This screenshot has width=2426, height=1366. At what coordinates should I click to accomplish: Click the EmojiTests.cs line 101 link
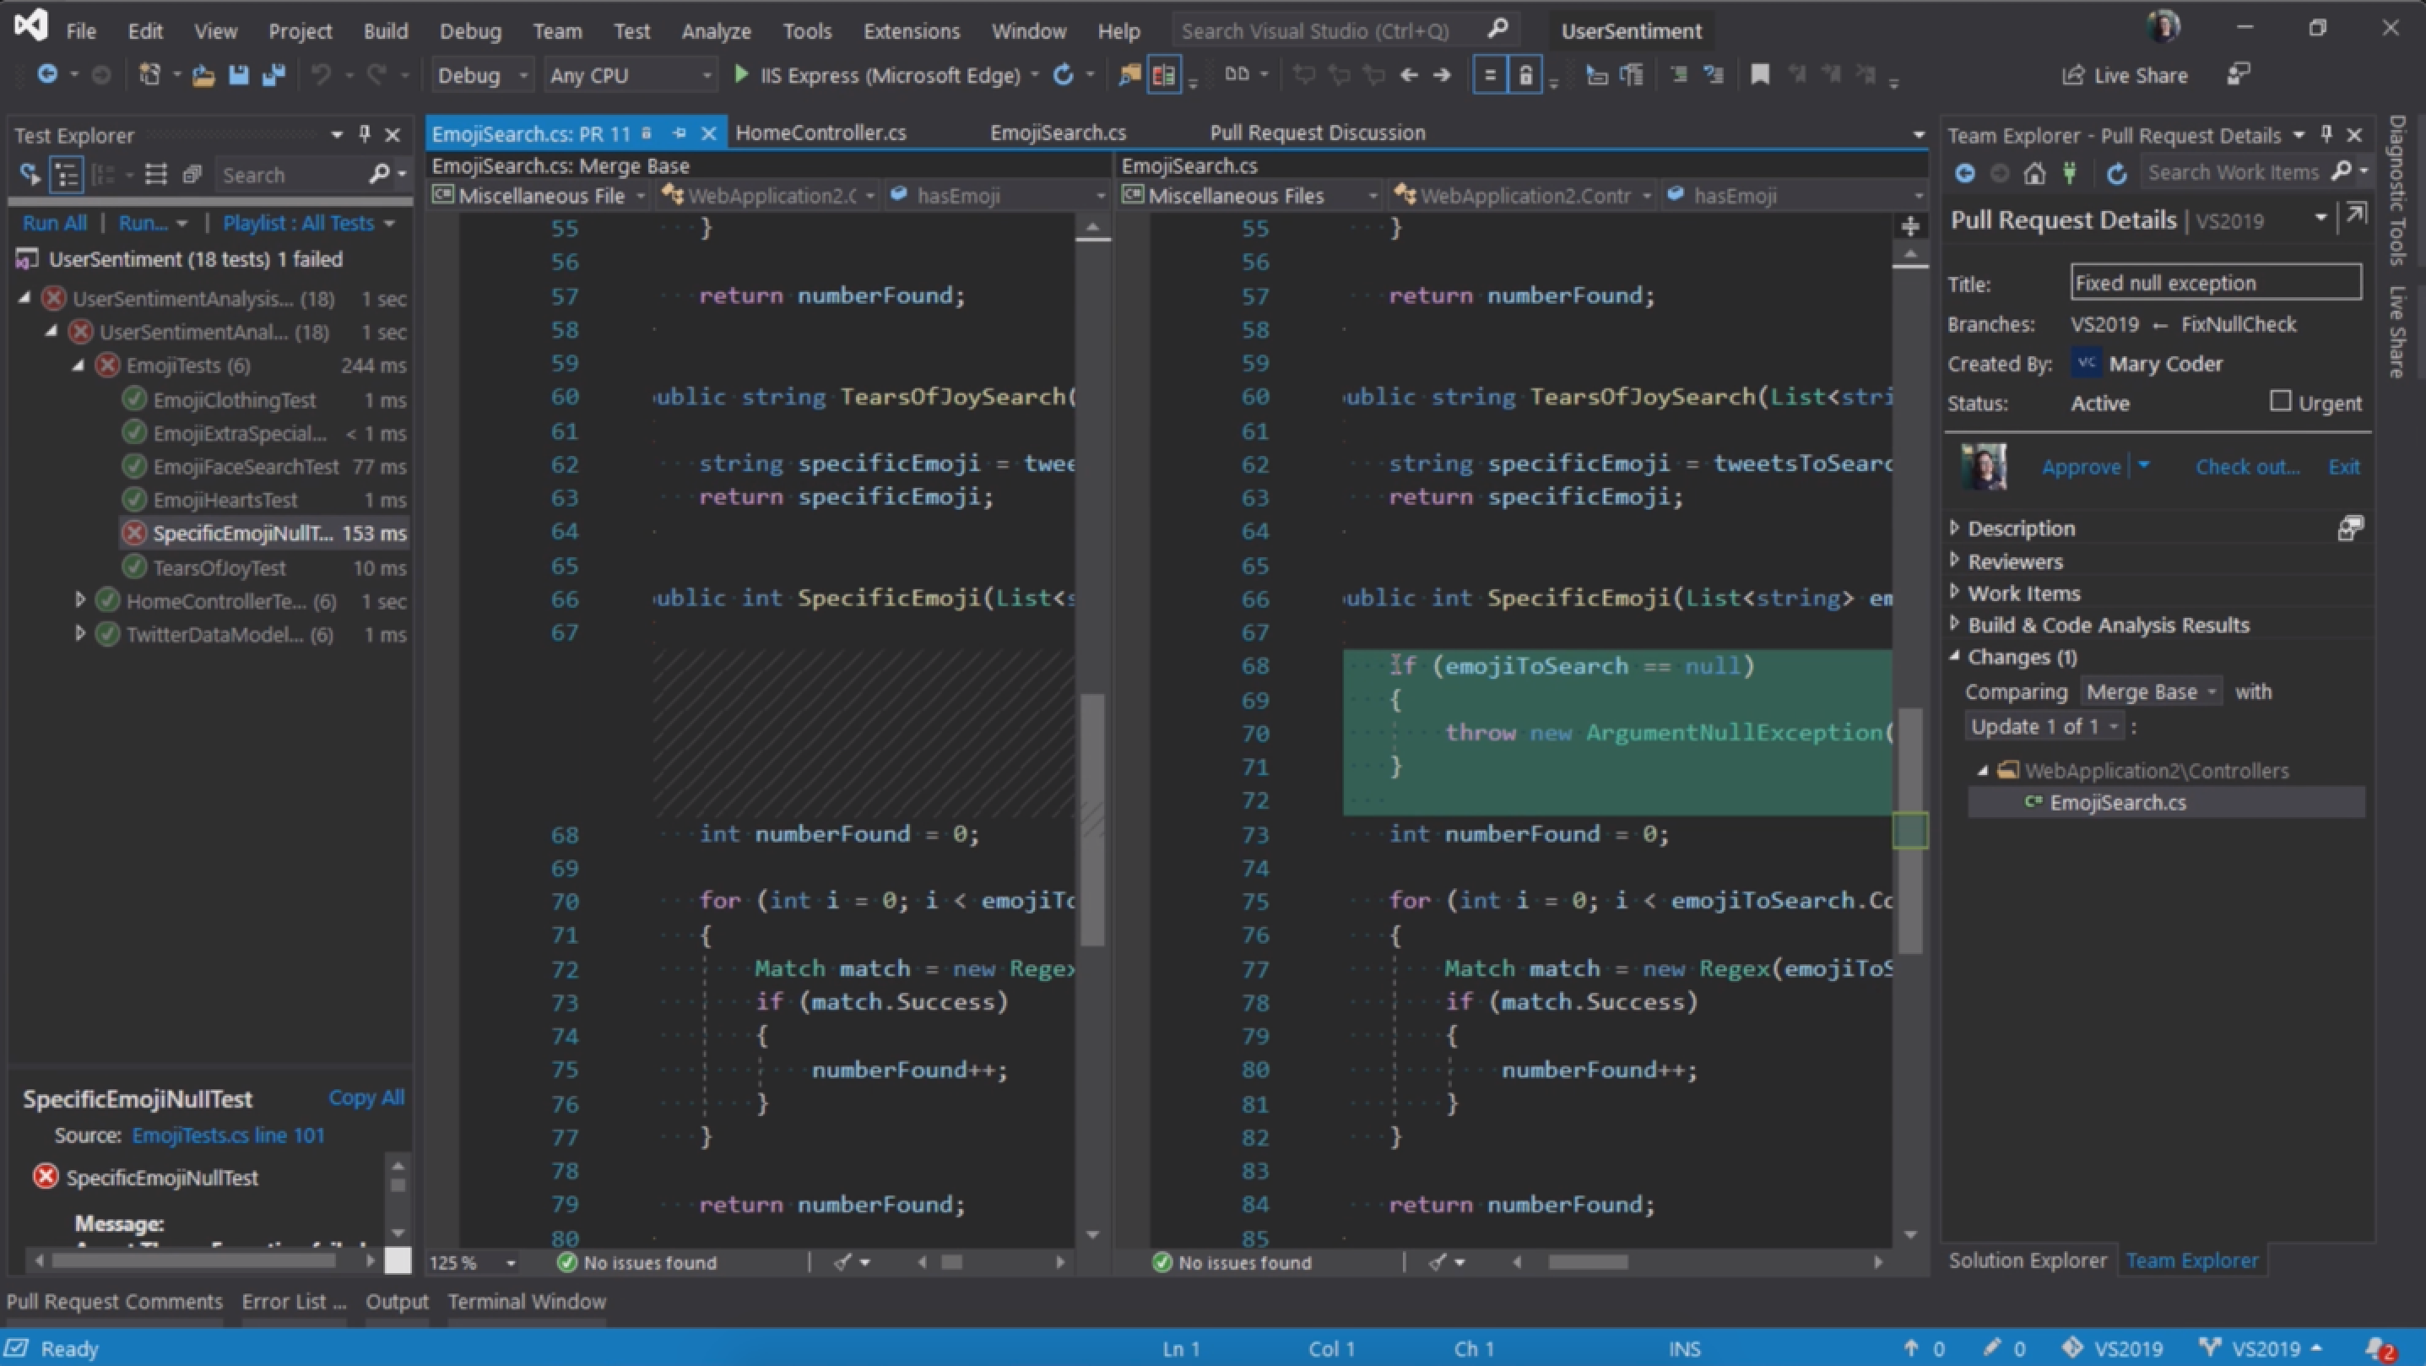(230, 1135)
